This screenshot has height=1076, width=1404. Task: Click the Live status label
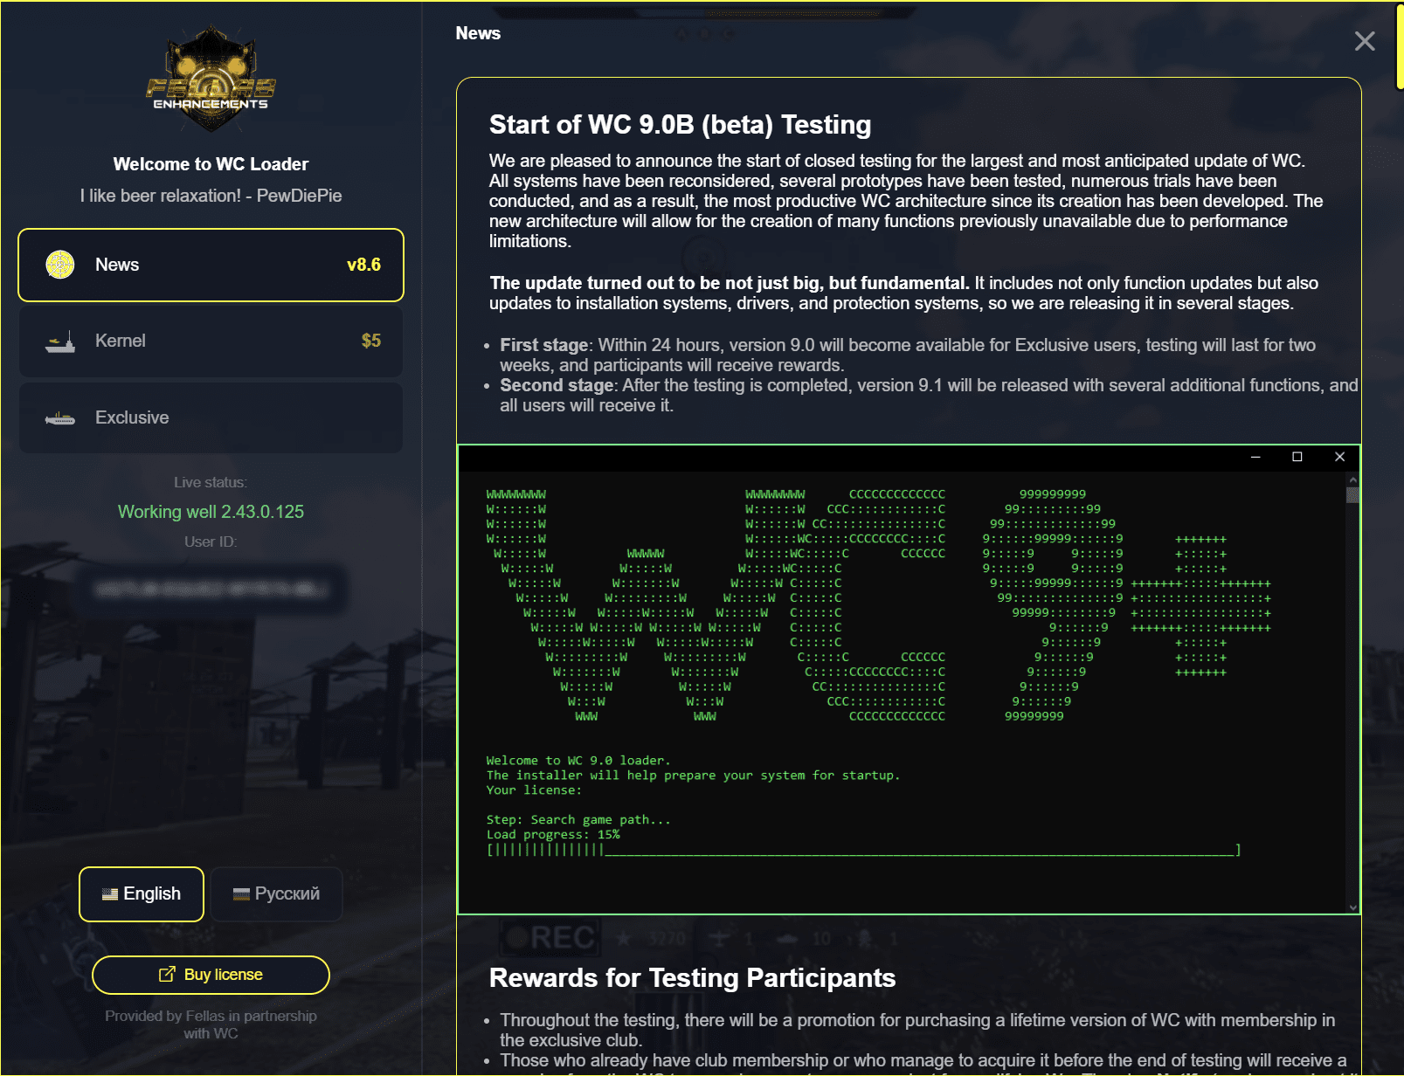(x=211, y=482)
